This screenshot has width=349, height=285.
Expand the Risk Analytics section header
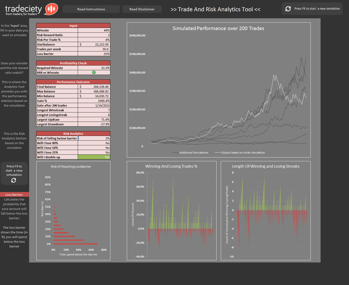(73, 134)
